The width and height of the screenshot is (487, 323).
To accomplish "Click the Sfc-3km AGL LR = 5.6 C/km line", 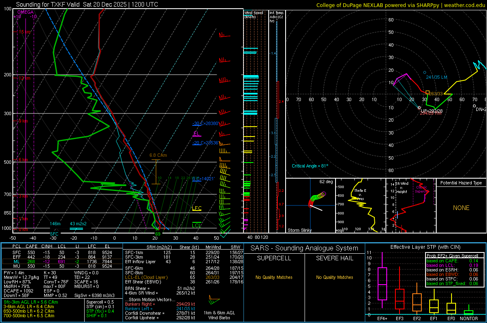I will click(x=31, y=302).
